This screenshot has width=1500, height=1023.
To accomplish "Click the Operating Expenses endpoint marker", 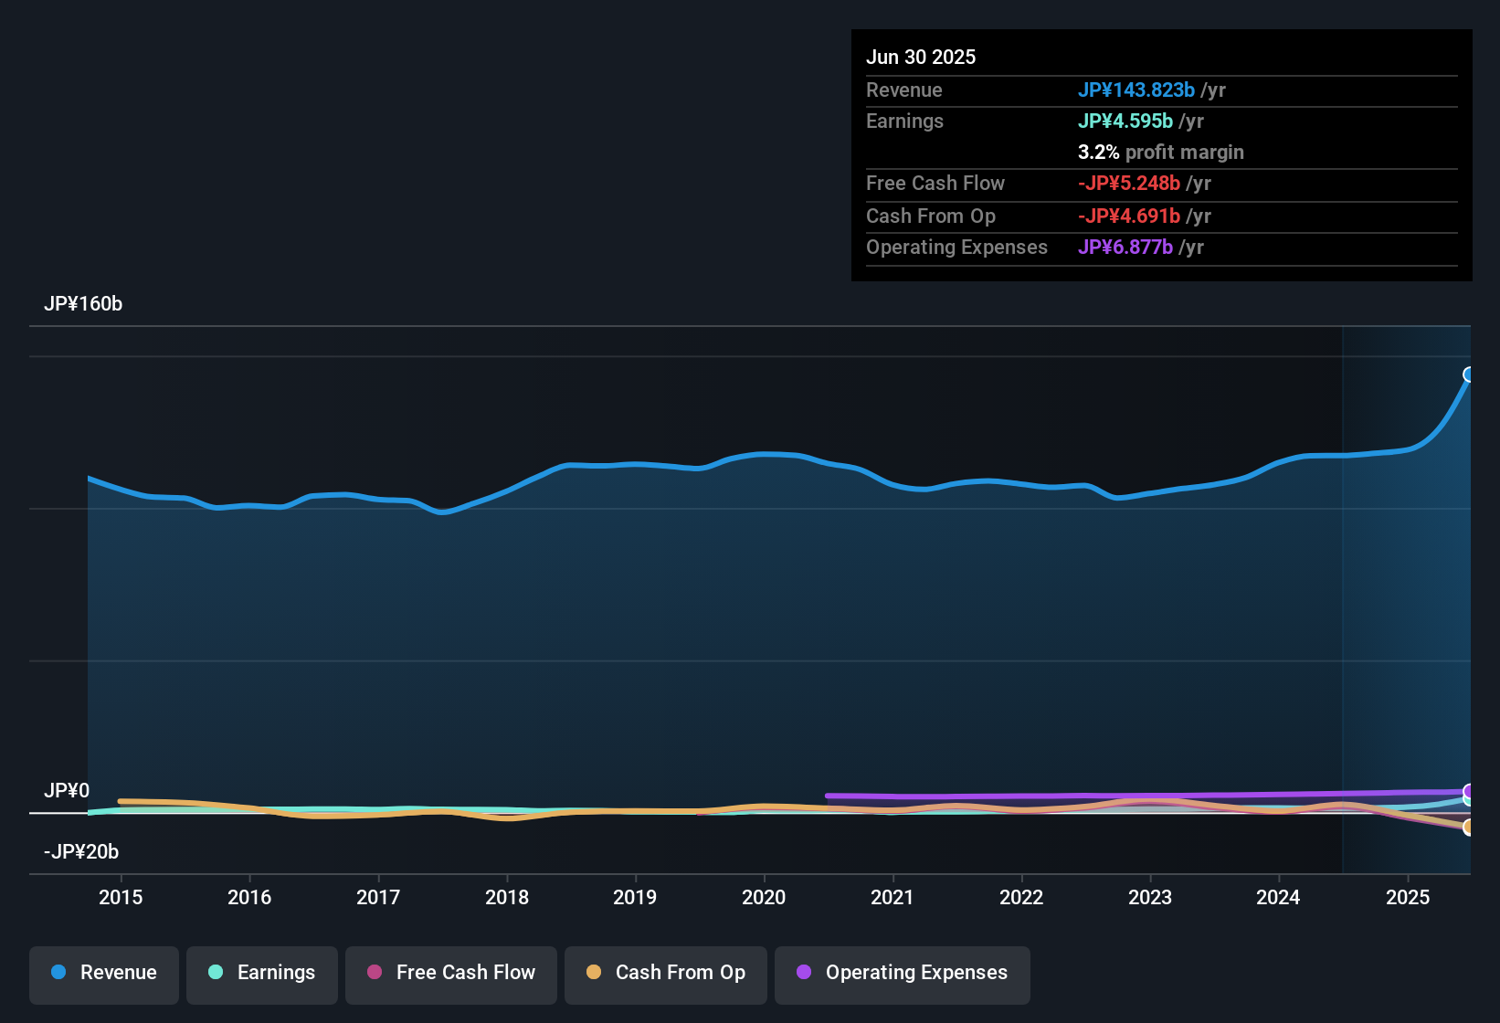I will click(1468, 791).
